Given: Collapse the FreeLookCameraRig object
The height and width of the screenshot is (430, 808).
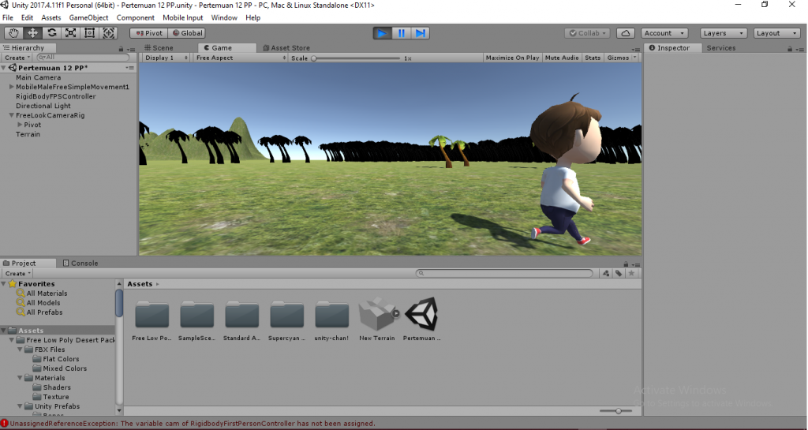Looking at the screenshot, I should 11,115.
